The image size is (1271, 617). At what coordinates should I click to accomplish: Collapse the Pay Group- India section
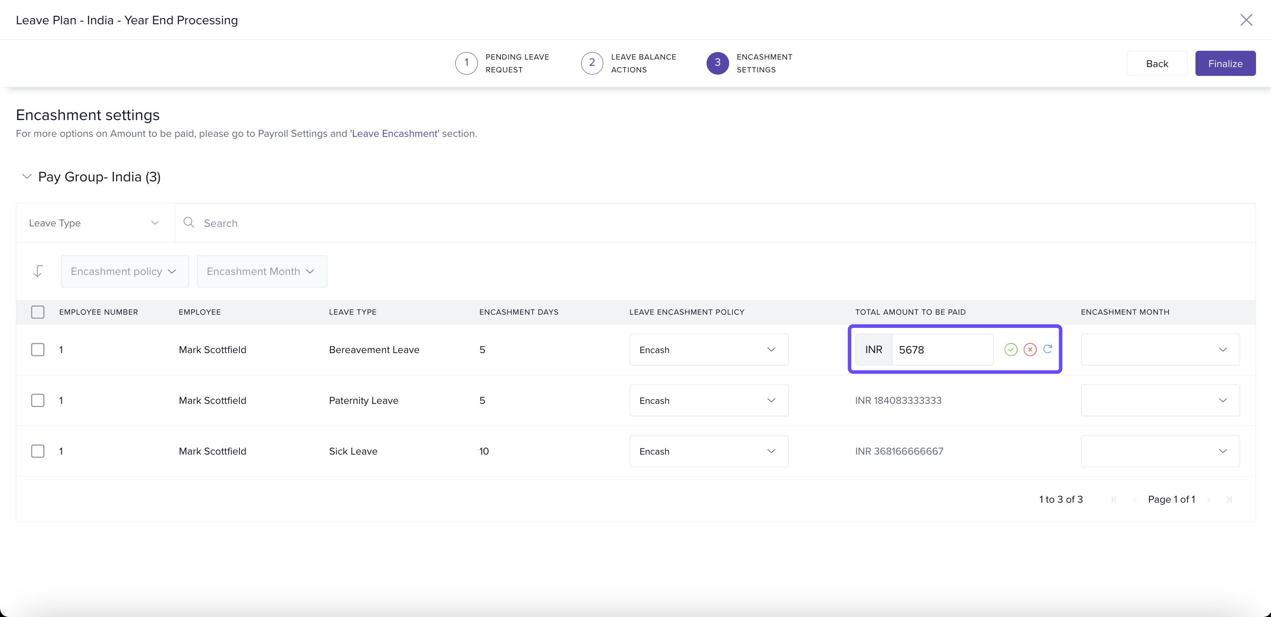point(26,177)
